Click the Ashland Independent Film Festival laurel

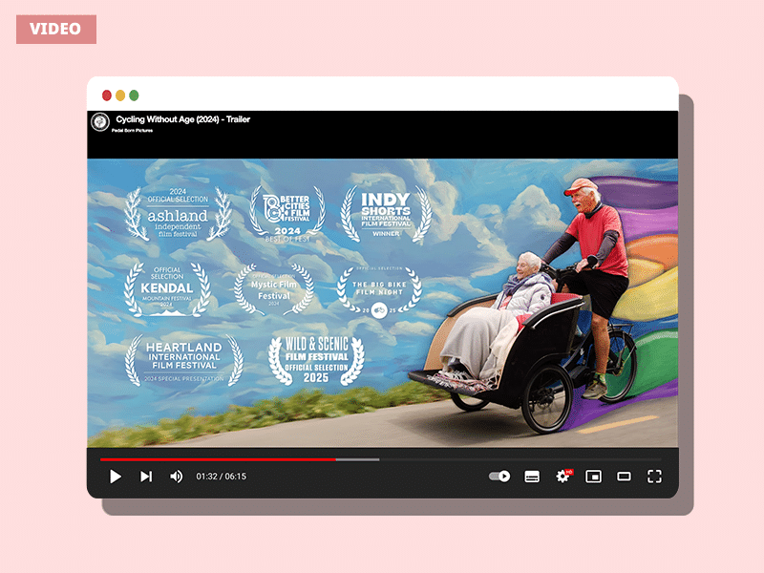tap(178, 213)
